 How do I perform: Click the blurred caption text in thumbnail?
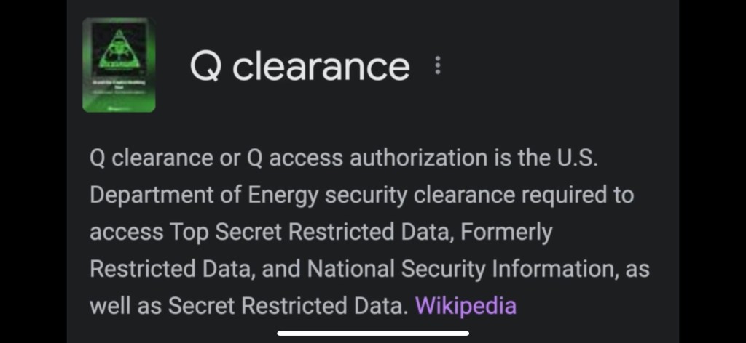(119, 86)
